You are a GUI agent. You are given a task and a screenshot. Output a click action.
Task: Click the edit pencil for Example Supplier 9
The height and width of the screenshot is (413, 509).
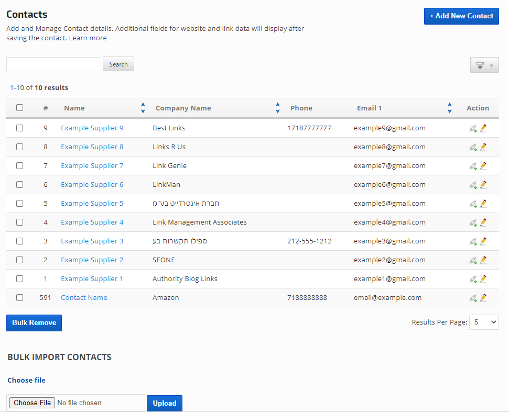click(x=483, y=128)
